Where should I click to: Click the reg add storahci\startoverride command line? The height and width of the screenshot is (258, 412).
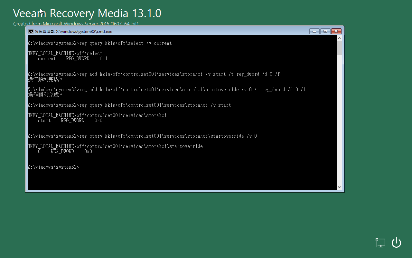[167, 90]
